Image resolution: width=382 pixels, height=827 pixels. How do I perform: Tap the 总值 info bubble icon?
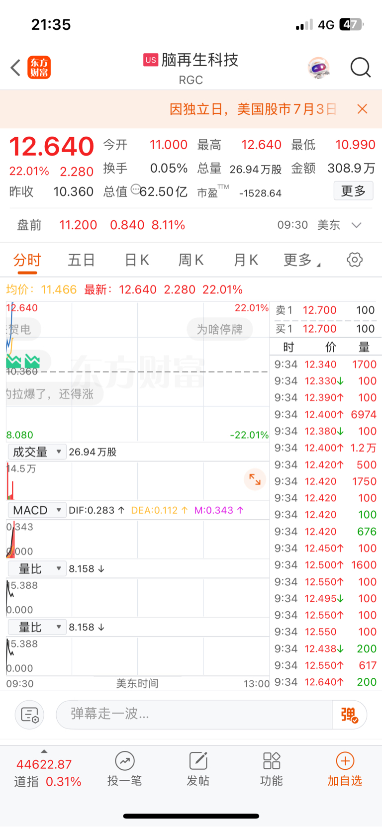click(135, 189)
